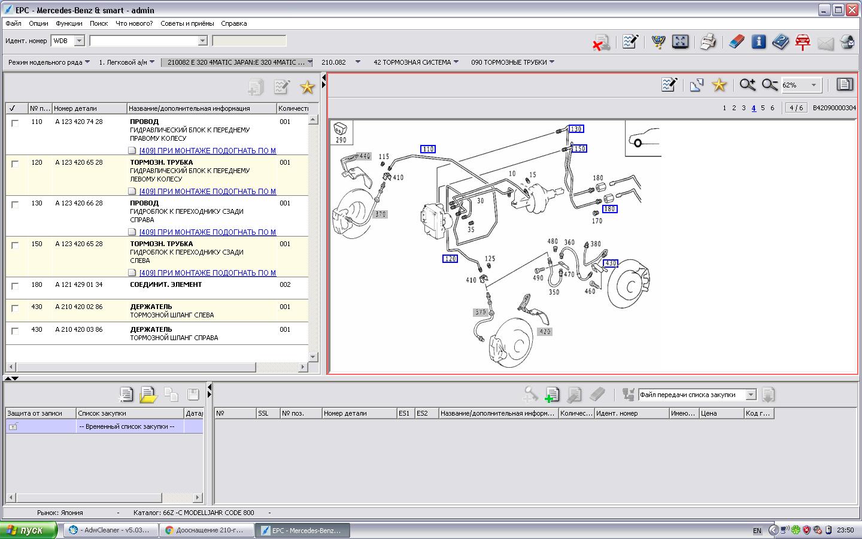862x539 pixels.
Task: Click the last icon in top toolbar
Action: pos(847,42)
